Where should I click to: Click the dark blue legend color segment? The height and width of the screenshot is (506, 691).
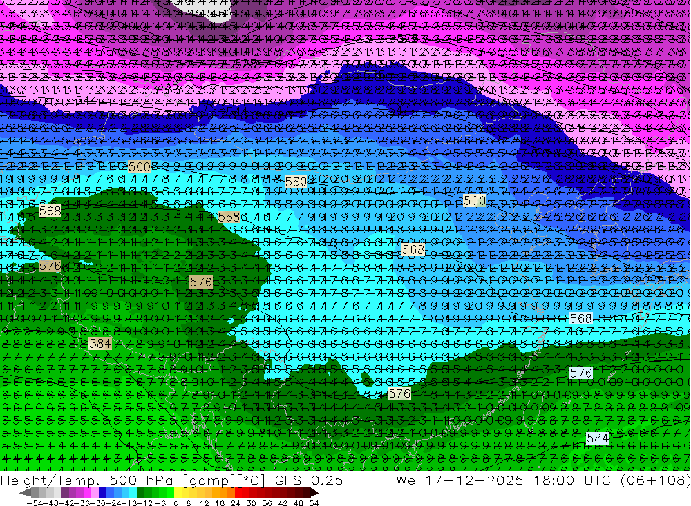pyautogui.click(x=102, y=493)
